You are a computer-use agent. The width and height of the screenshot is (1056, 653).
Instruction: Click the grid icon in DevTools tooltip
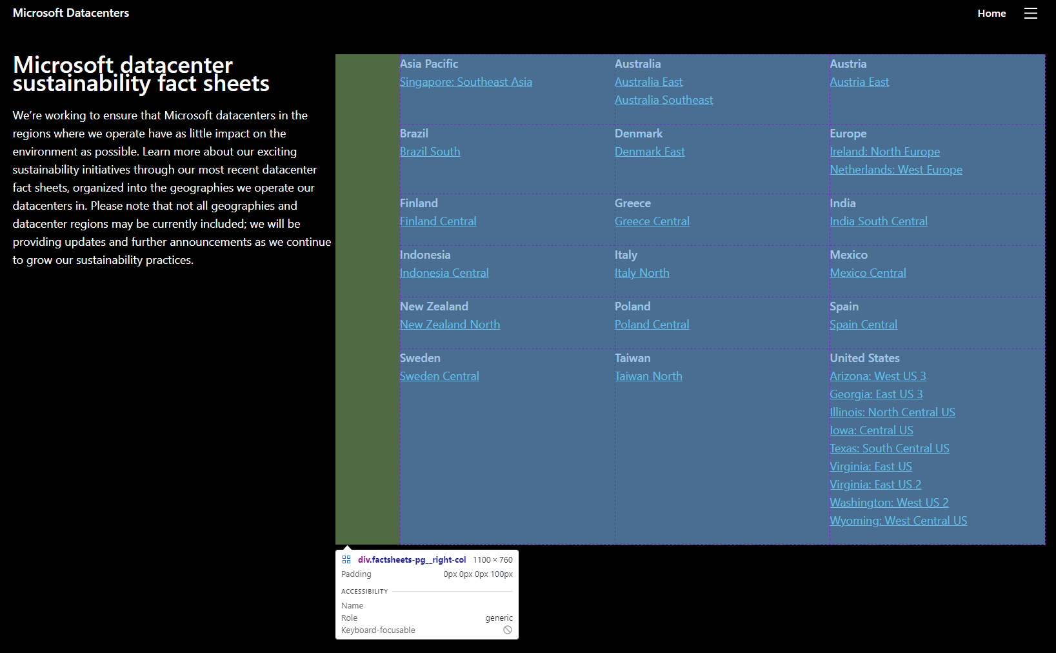coord(346,559)
